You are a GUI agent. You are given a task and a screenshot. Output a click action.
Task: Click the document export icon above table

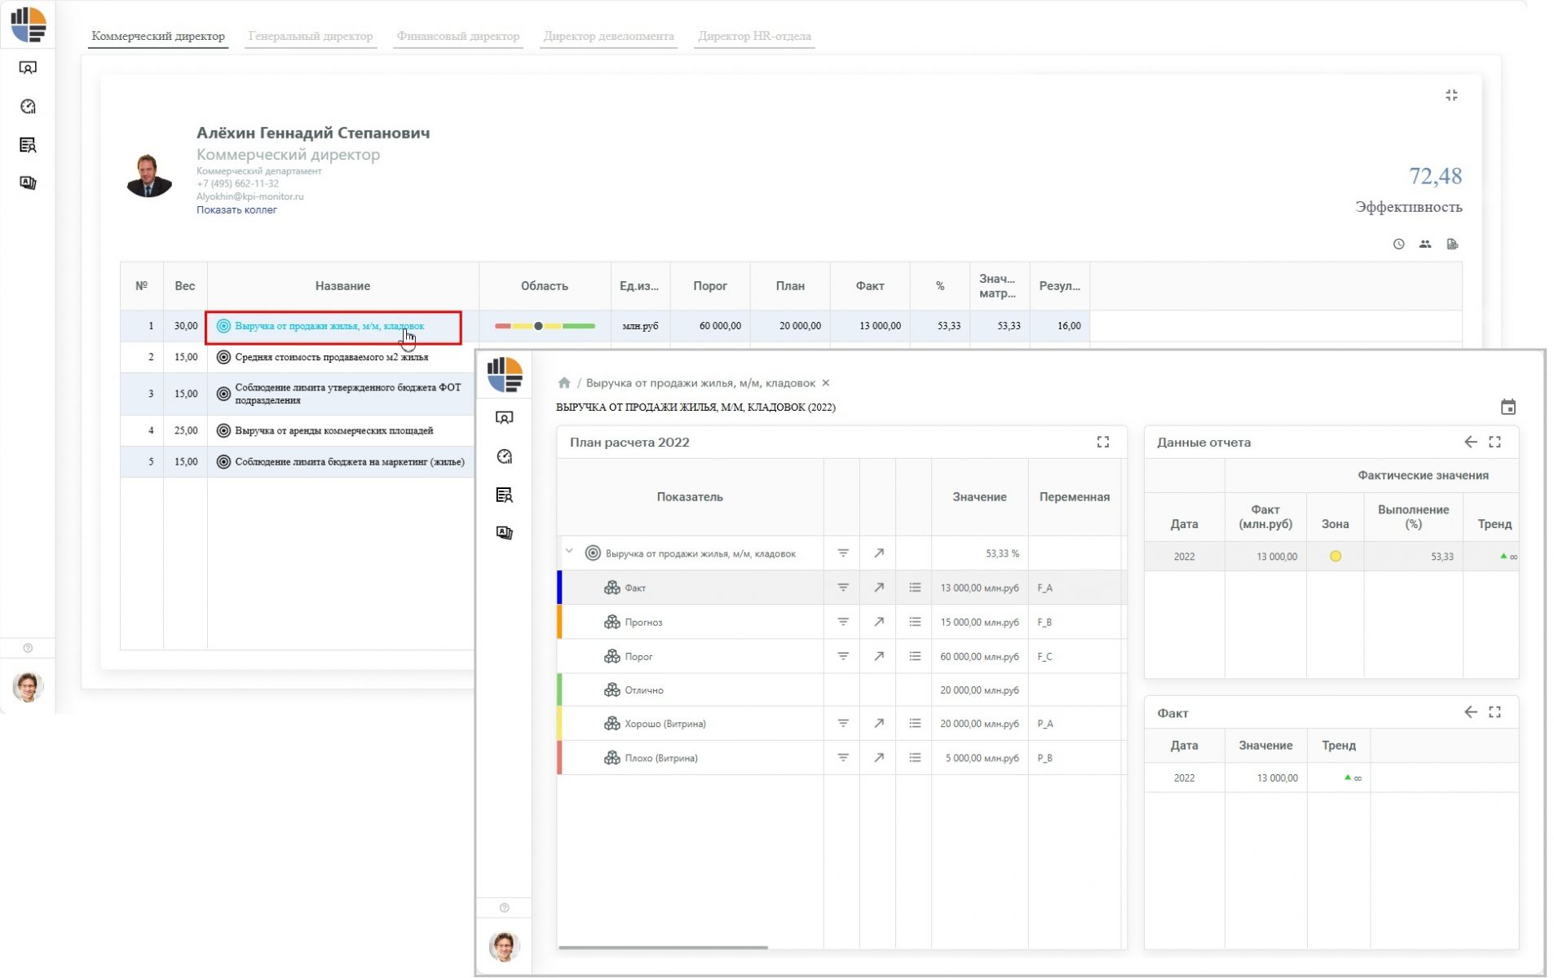1452,244
